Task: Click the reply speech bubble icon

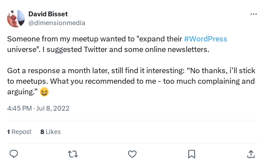Action: pos(14,154)
